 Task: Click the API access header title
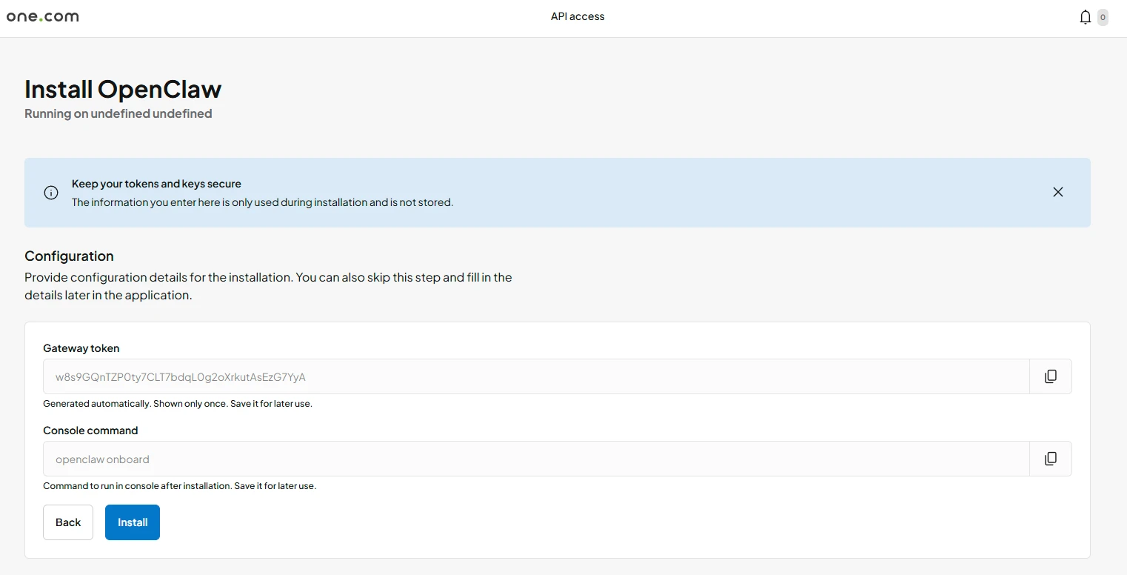(x=578, y=16)
